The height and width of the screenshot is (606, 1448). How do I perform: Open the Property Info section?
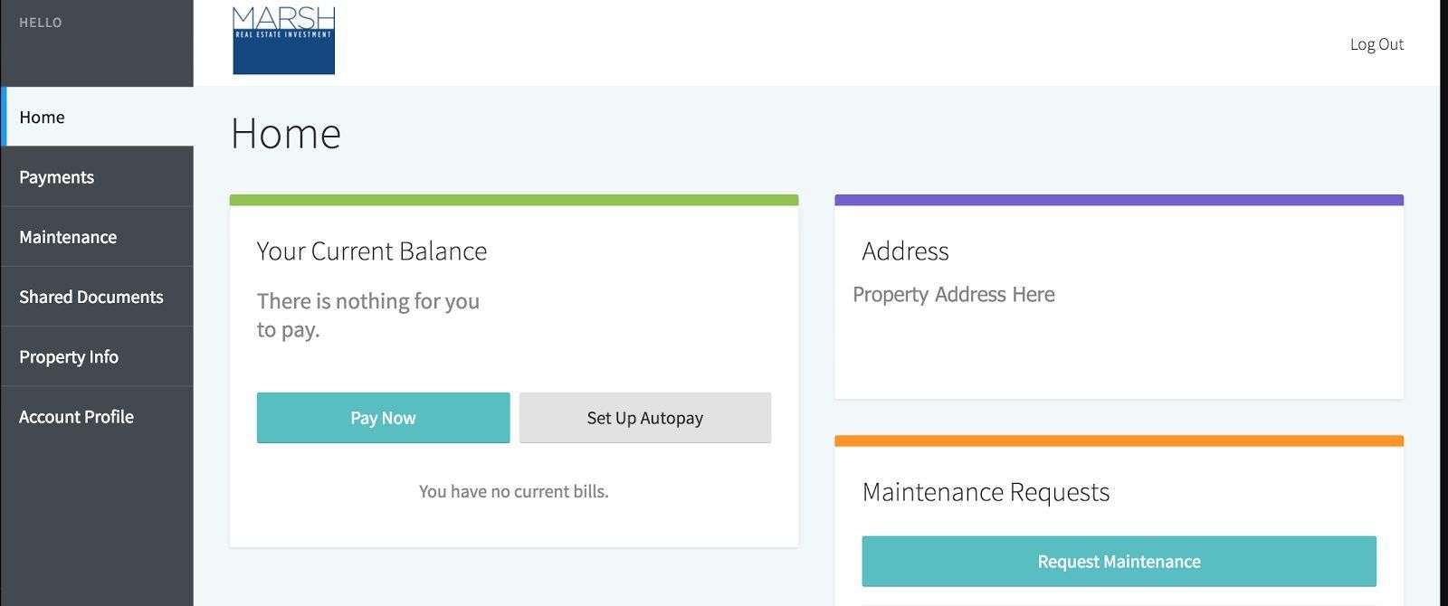[x=69, y=356]
